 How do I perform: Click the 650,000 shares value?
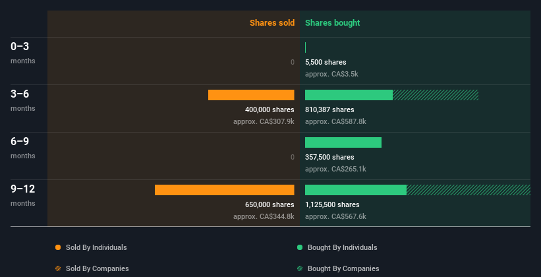click(x=270, y=204)
